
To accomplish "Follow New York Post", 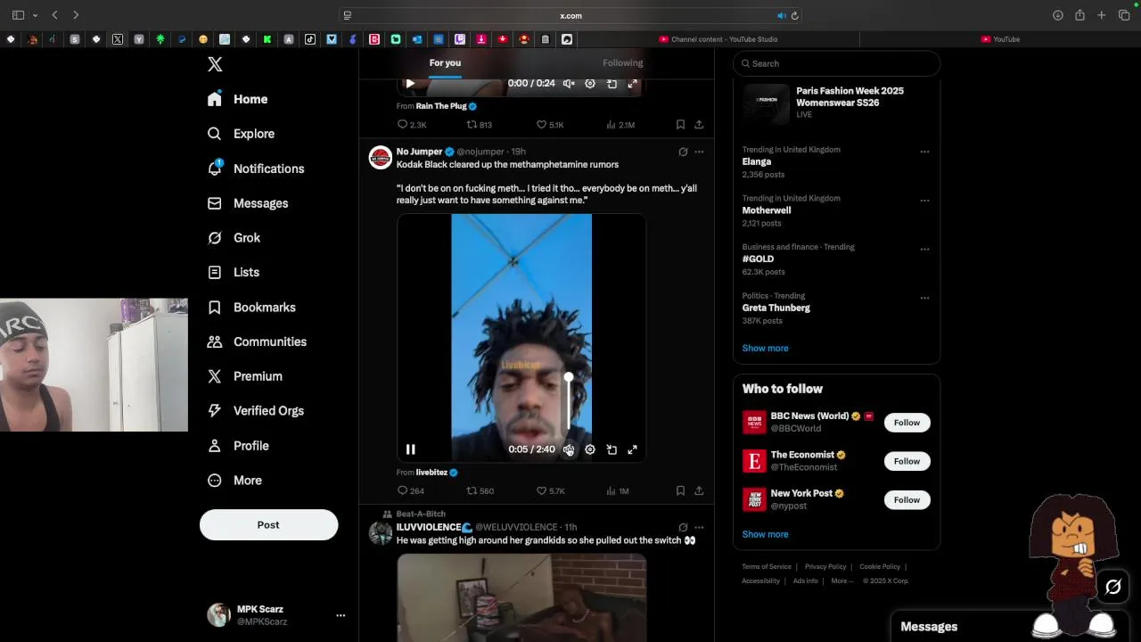I will [907, 499].
